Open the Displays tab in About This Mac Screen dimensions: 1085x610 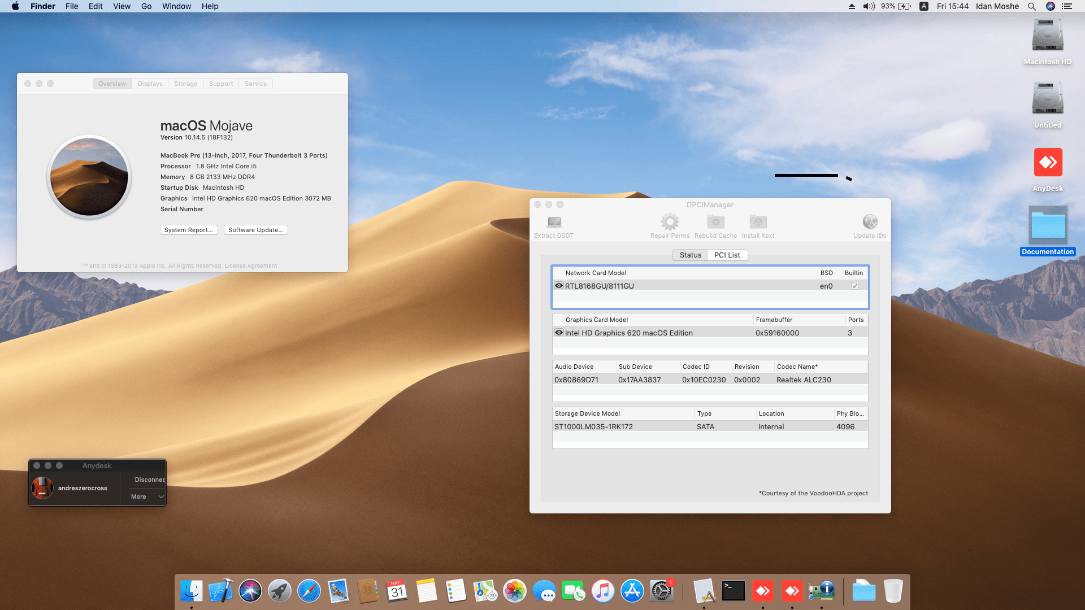(149, 83)
